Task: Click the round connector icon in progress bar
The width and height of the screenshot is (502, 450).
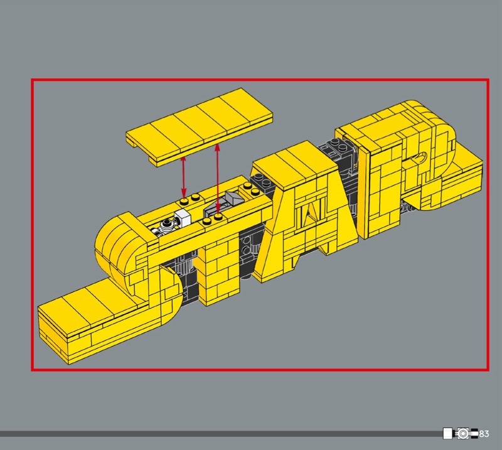Action: 463,433
